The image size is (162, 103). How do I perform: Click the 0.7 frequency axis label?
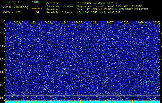click(x=2, y=85)
